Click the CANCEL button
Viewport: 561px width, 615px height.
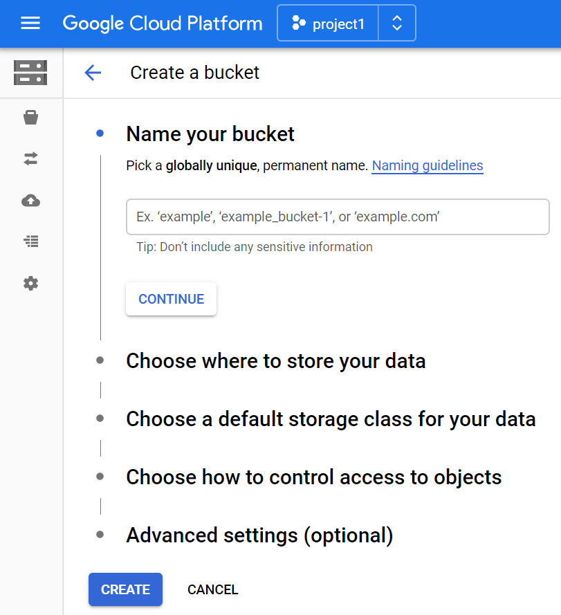212,589
